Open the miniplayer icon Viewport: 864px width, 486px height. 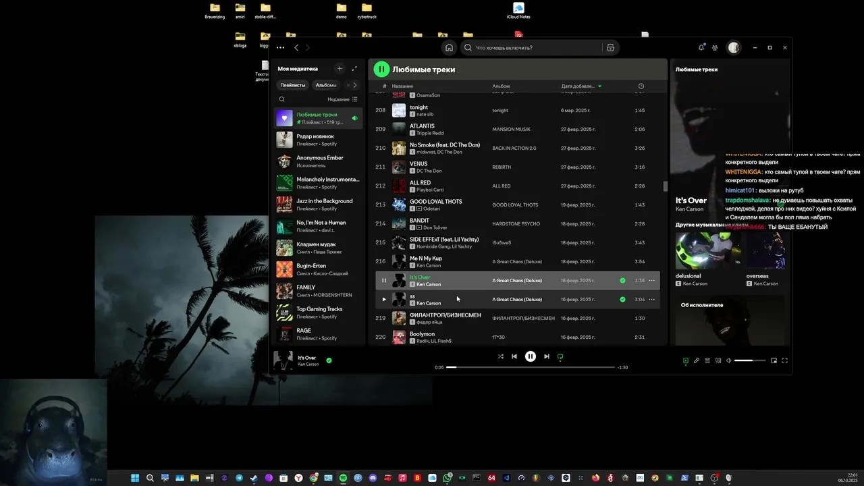pyautogui.click(x=774, y=360)
